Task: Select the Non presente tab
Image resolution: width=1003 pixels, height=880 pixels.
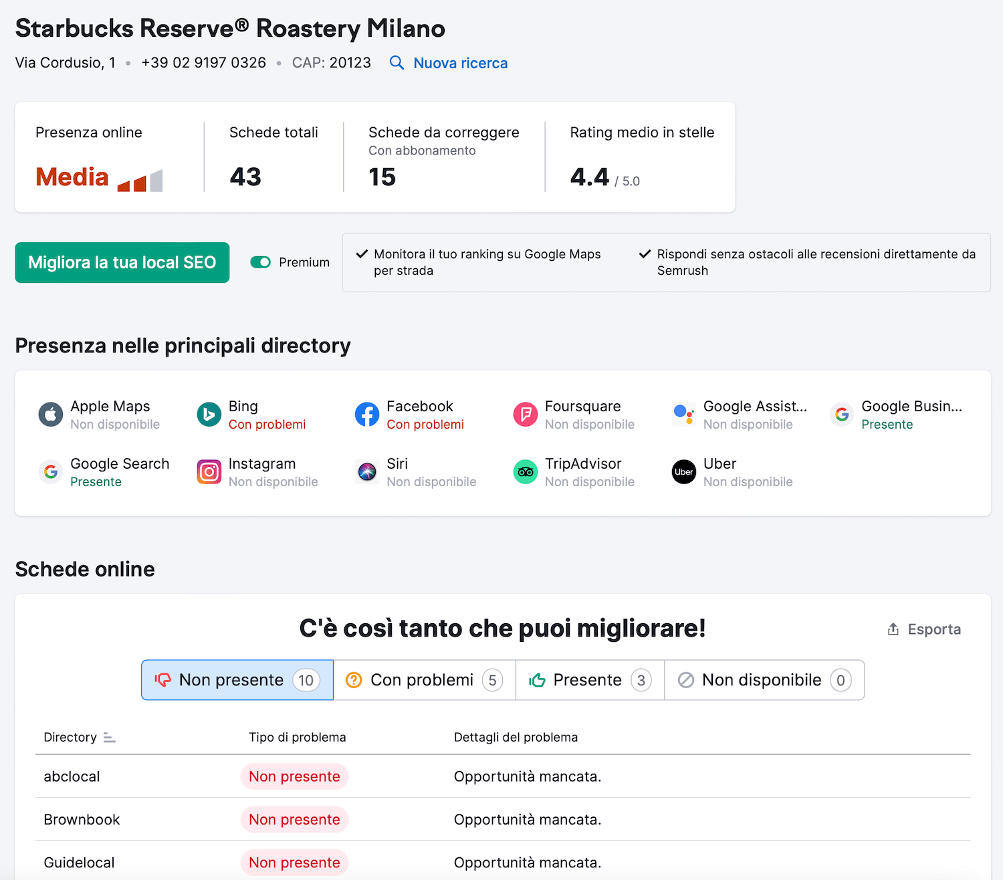Action: coord(237,680)
